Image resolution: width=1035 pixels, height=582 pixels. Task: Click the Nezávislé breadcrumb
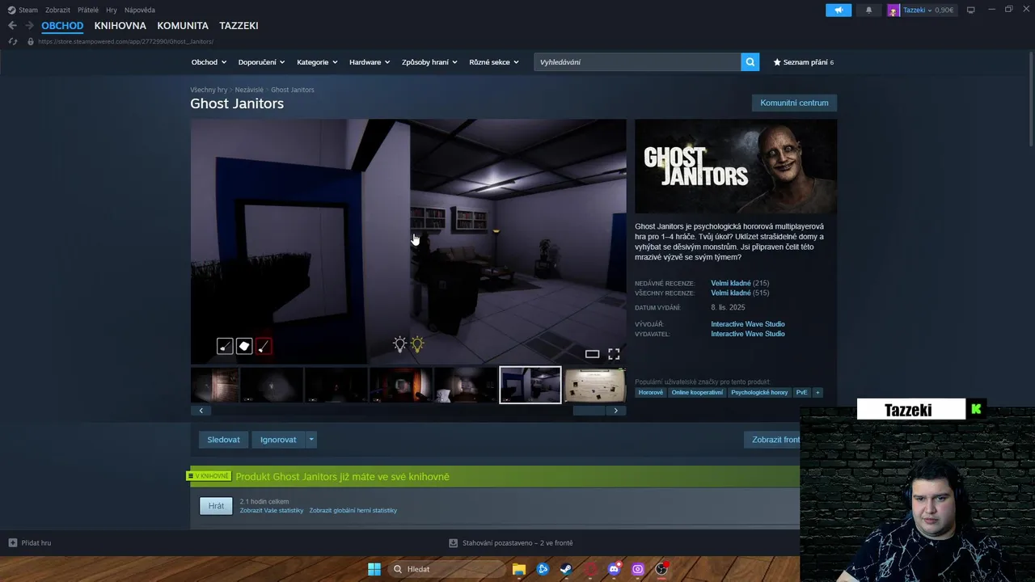click(249, 90)
